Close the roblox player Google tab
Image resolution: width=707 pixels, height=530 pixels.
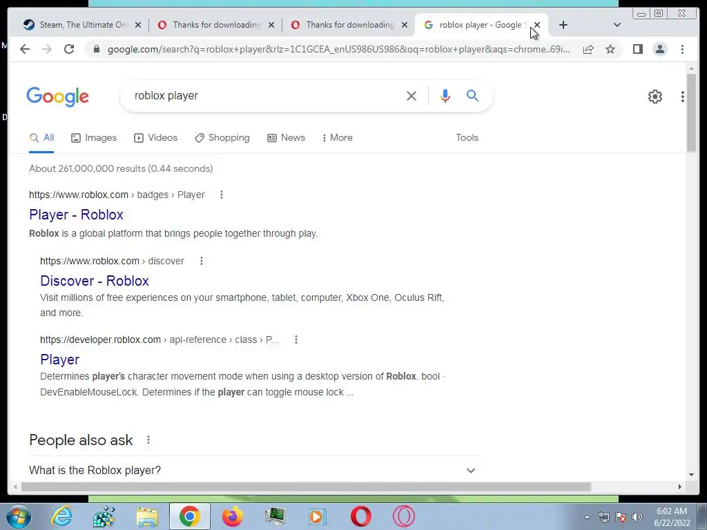(x=537, y=26)
